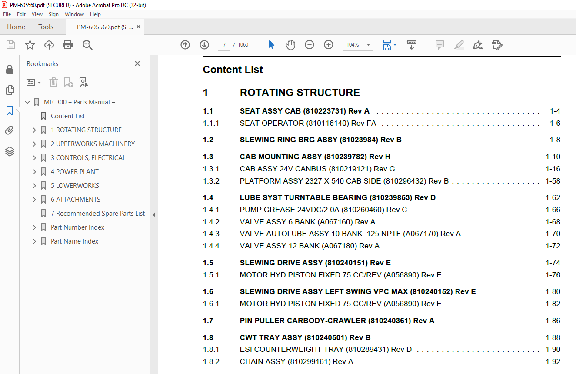The width and height of the screenshot is (576, 374).
Task: Expand the 5 LOWERWORKS bookmark
Action: coord(34,186)
